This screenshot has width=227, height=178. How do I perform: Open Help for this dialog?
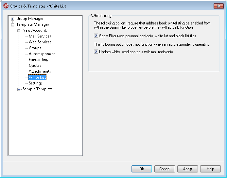210,169
